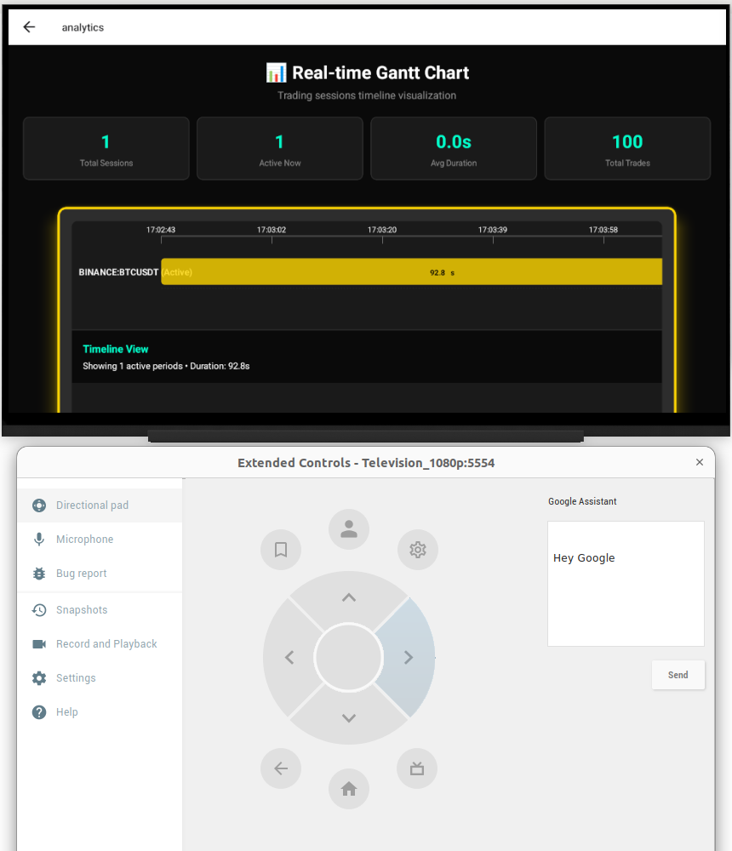Select the Microphone icon in the sidebar
732x851 pixels.
[37, 539]
